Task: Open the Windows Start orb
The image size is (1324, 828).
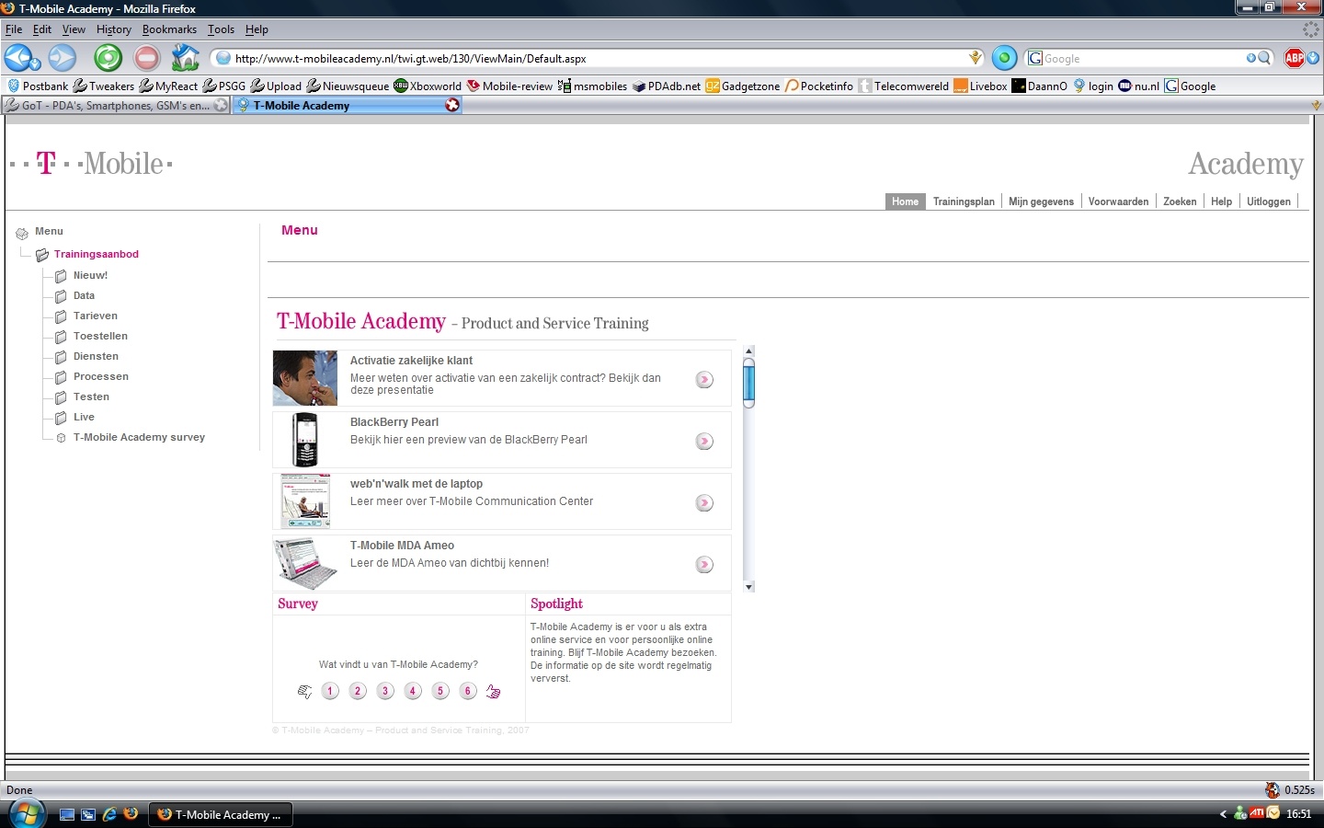Action: pyautogui.click(x=27, y=813)
